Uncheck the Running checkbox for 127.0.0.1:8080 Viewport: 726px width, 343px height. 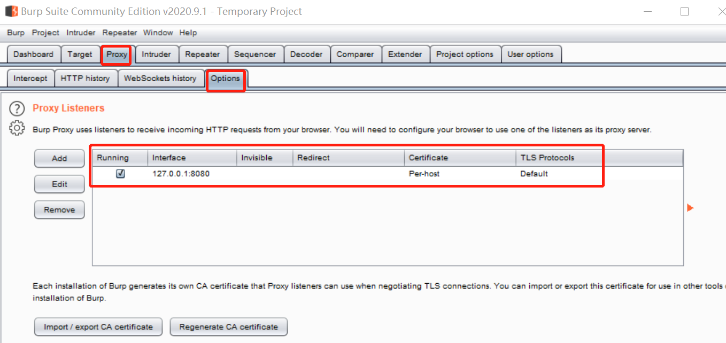pos(120,174)
